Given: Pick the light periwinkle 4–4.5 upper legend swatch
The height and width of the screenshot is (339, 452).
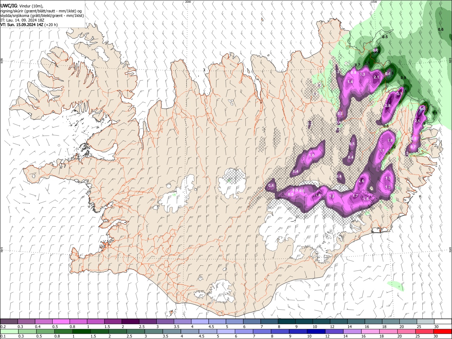Looking at the screenshot, I should click(200, 322).
